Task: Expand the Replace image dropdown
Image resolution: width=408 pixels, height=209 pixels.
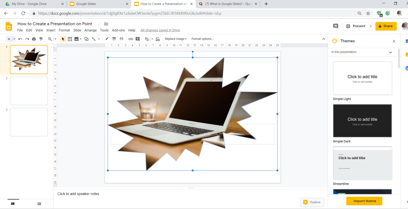Action: [176, 39]
